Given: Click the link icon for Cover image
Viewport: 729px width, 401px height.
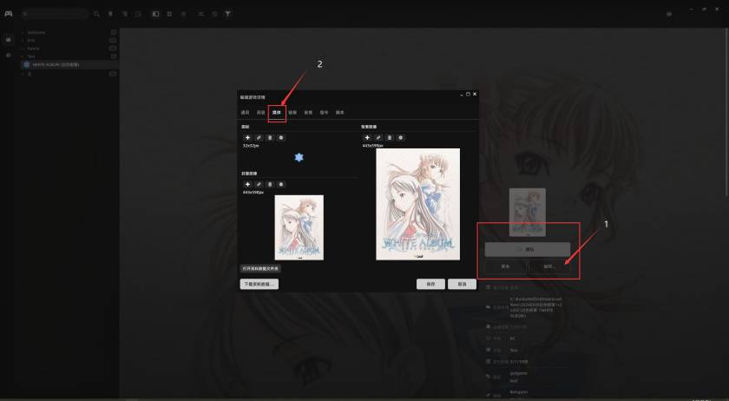Looking at the screenshot, I should [x=259, y=184].
